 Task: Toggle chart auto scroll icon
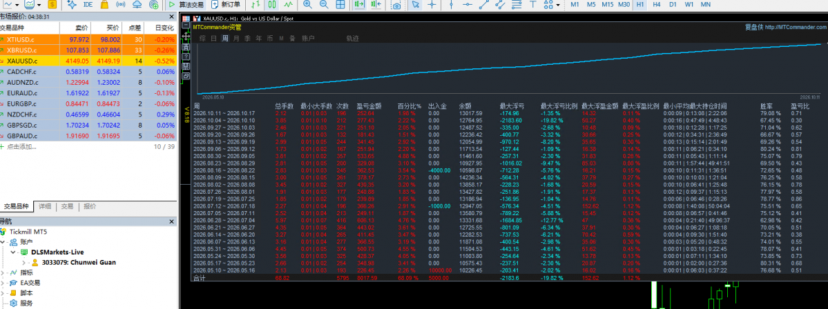pyautogui.click(x=360, y=5)
